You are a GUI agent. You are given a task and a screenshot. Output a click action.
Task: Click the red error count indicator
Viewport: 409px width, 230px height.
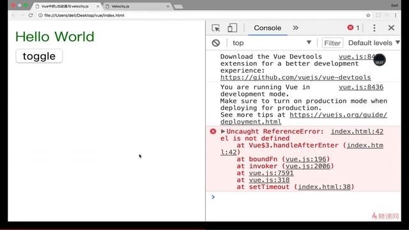tap(353, 27)
